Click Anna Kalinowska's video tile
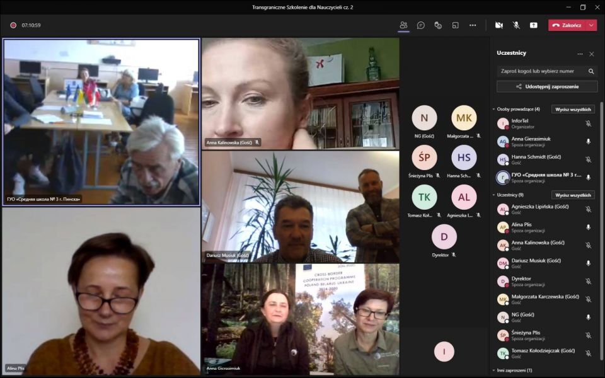Image resolution: width=605 pixels, height=378 pixels. coord(300,93)
